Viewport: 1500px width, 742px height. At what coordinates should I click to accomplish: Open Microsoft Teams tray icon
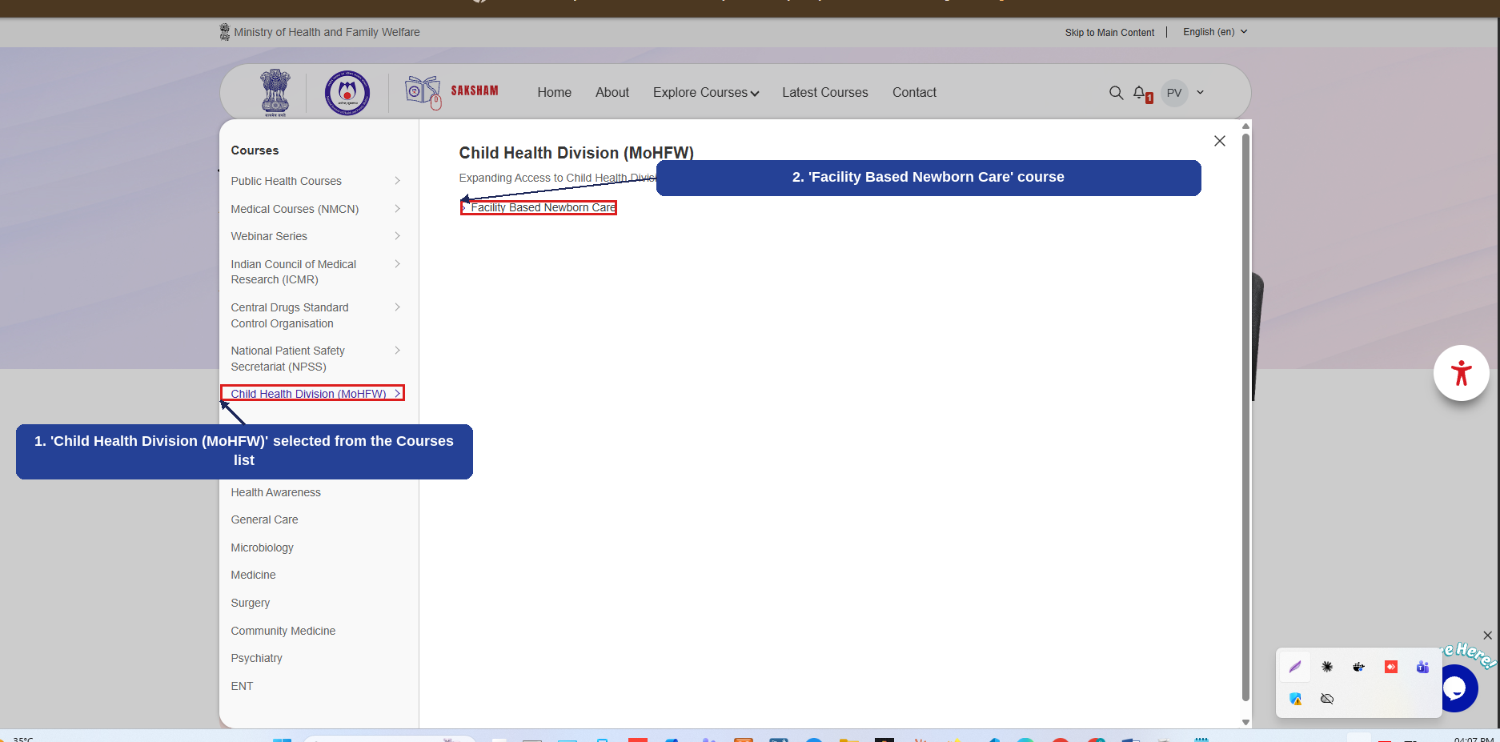[1422, 667]
